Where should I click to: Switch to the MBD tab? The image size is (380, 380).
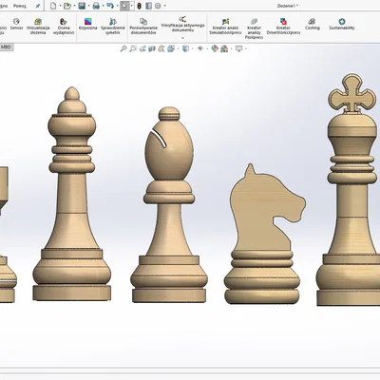(x=6, y=47)
